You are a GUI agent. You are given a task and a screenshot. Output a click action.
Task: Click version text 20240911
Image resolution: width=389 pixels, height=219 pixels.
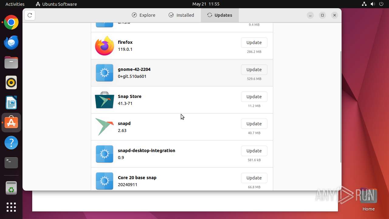pyautogui.click(x=127, y=185)
